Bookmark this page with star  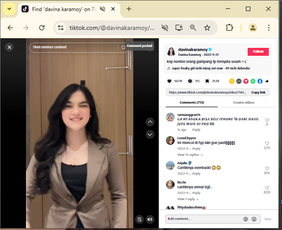click(x=207, y=28)
